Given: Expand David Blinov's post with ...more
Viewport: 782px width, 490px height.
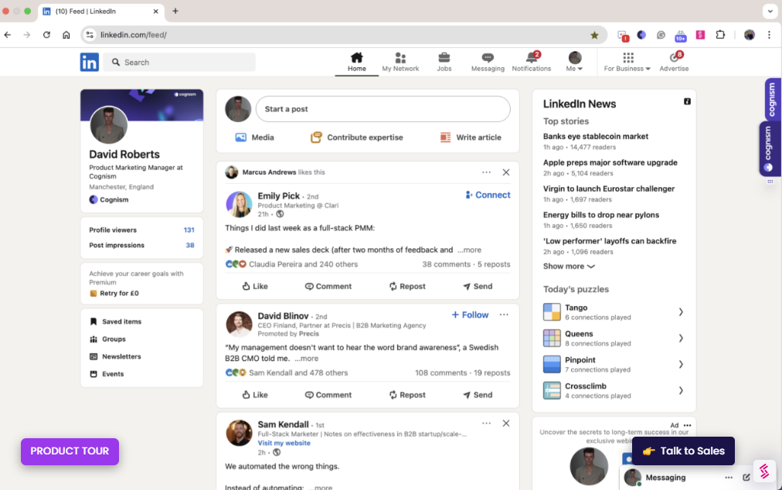Looking at the screenshot, I should pos(306,359).
